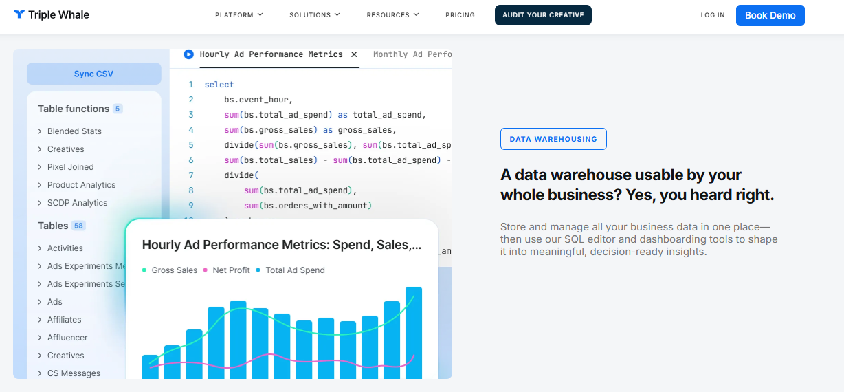
Task: Click the code line with gross_sales alias
Action: 310,130
